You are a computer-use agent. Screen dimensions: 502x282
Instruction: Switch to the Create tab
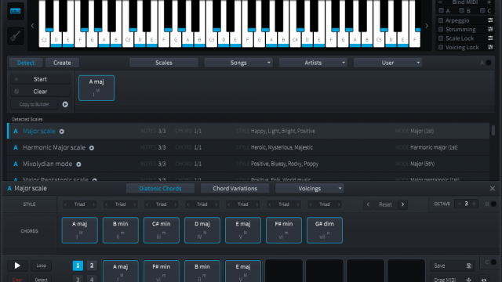[x=62, y=63]
